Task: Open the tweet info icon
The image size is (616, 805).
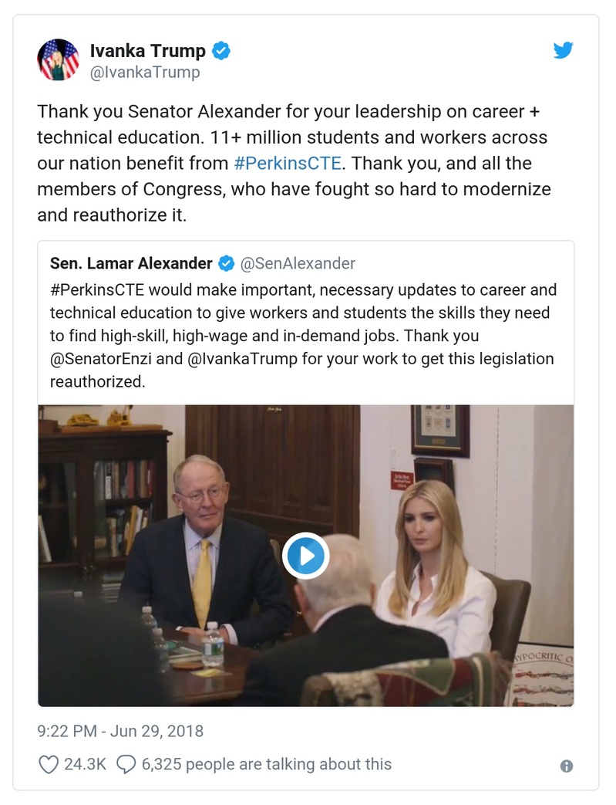Action: (x=567, y=766)
